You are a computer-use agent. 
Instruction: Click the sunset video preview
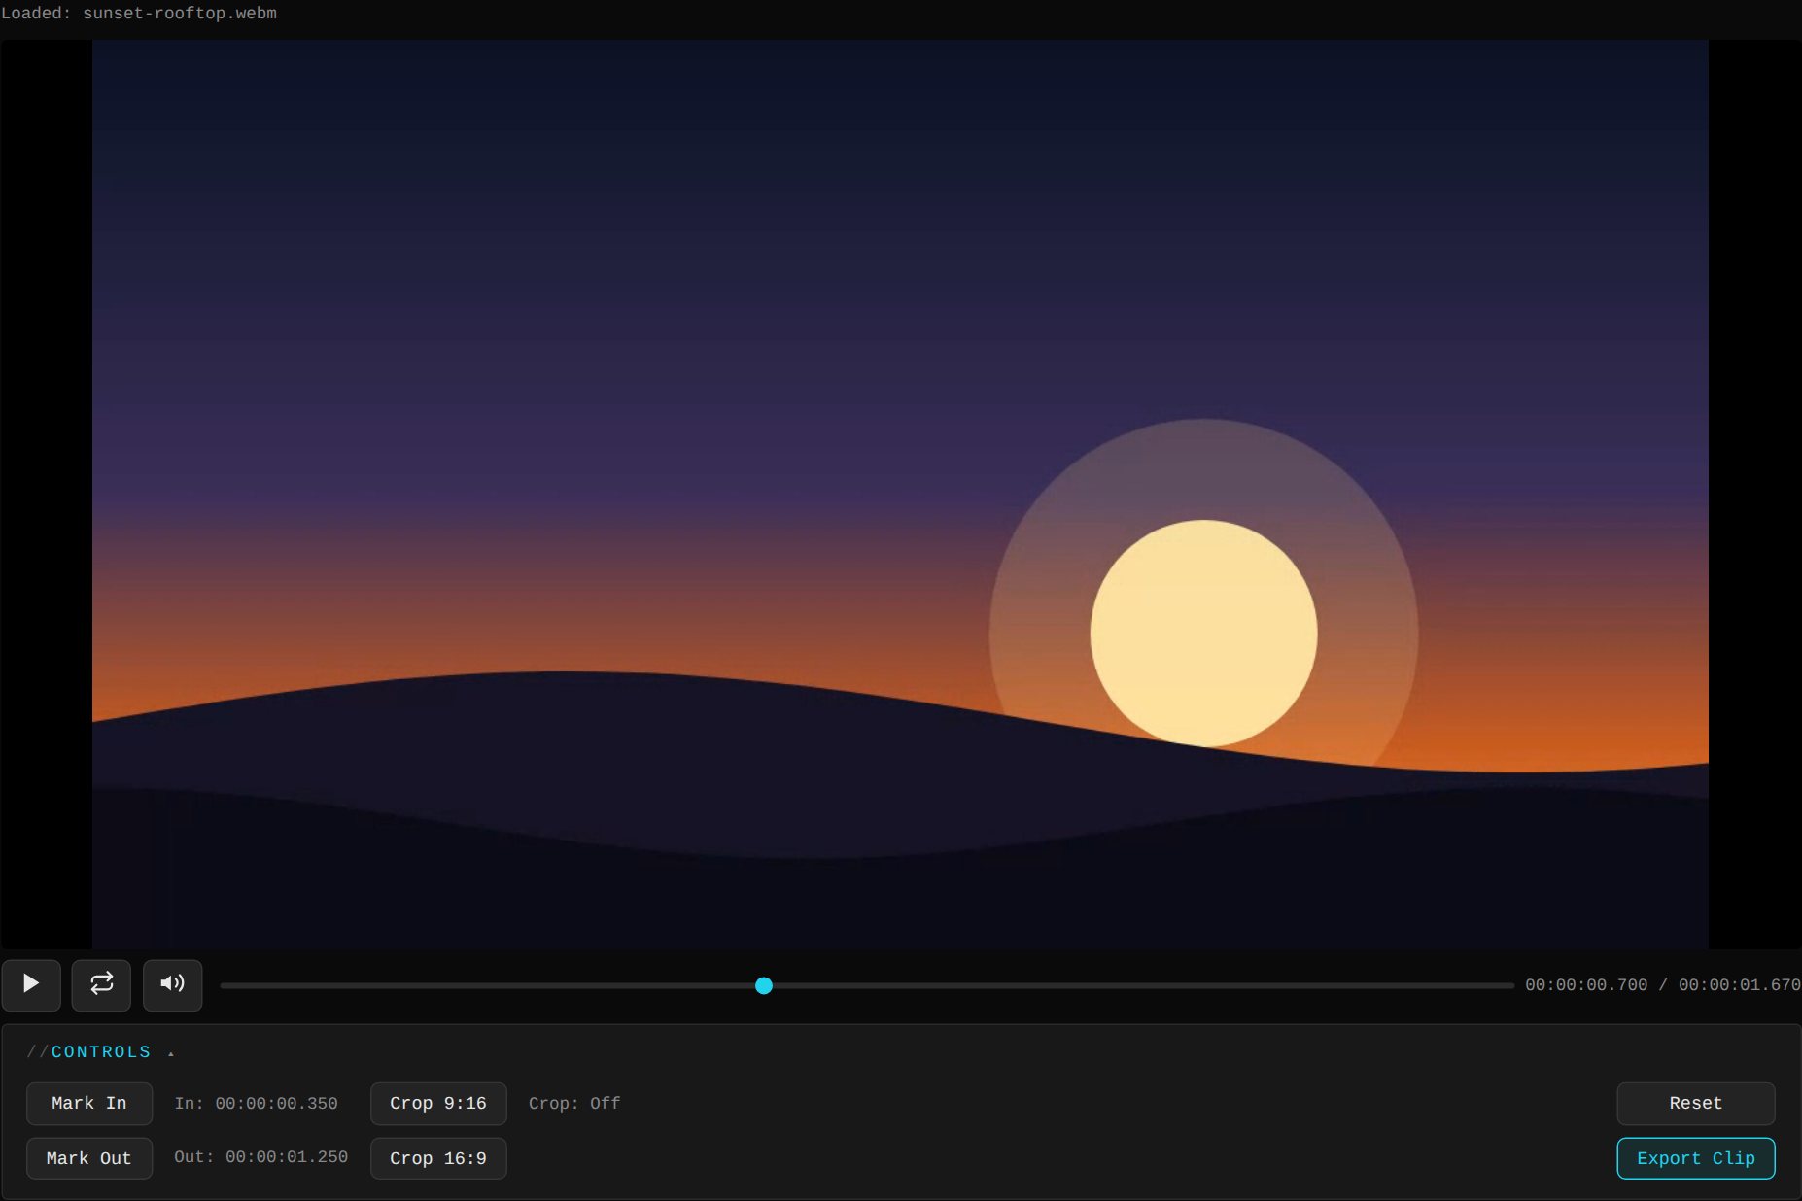point(900,495)
